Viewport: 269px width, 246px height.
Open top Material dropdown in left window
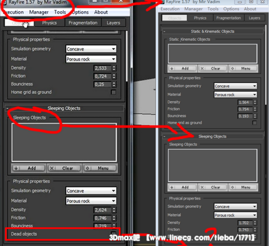coord(91,59)
